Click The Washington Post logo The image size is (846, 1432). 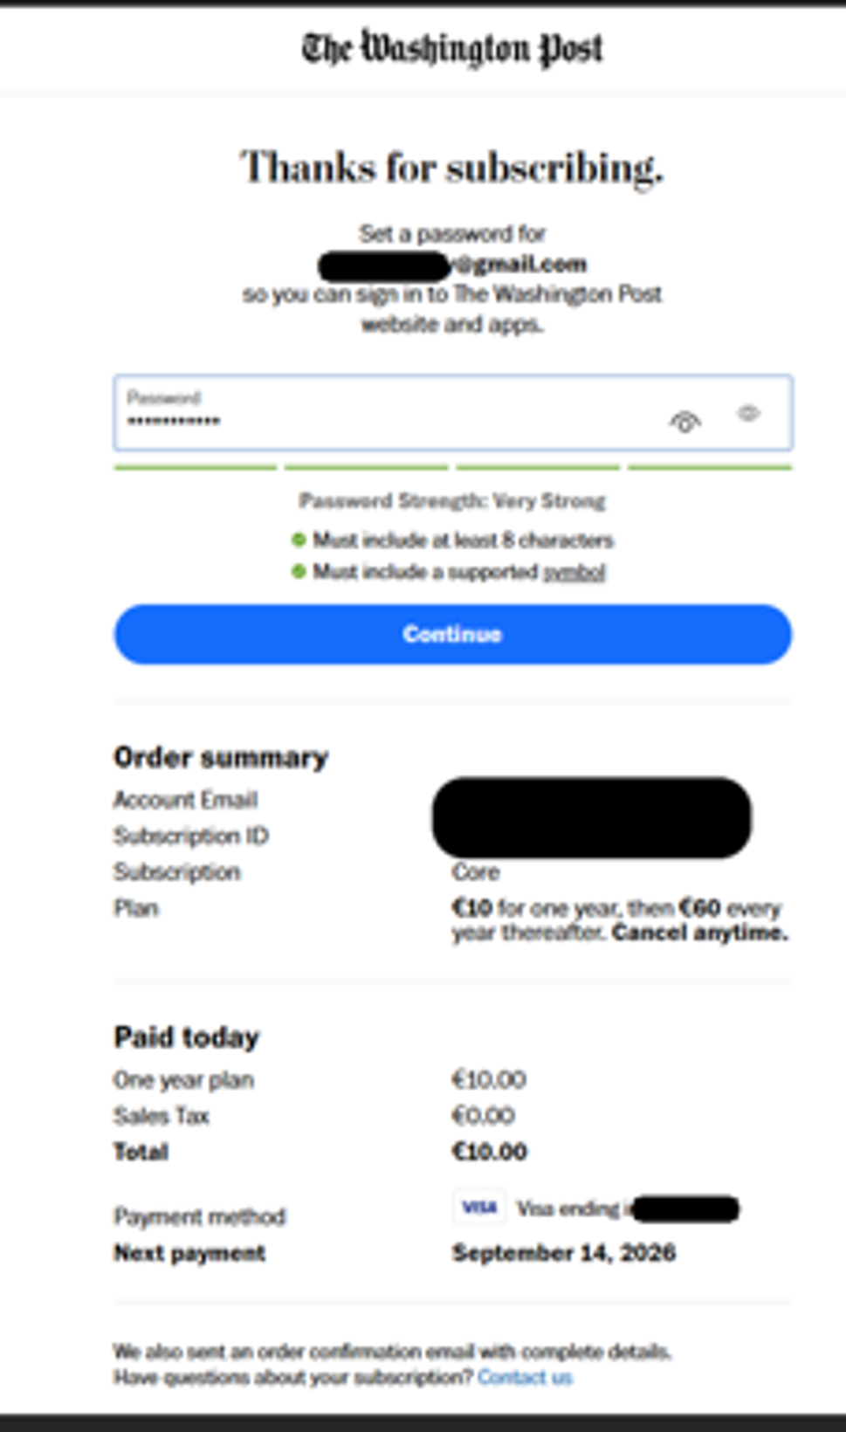(452, 49)
